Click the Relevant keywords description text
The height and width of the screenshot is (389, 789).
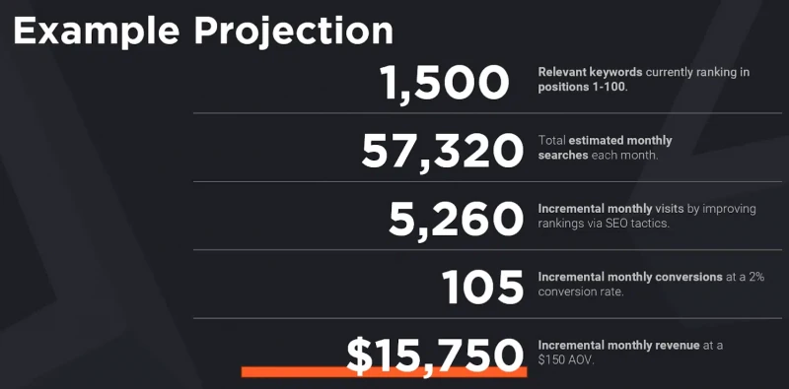tap(644, 80)
